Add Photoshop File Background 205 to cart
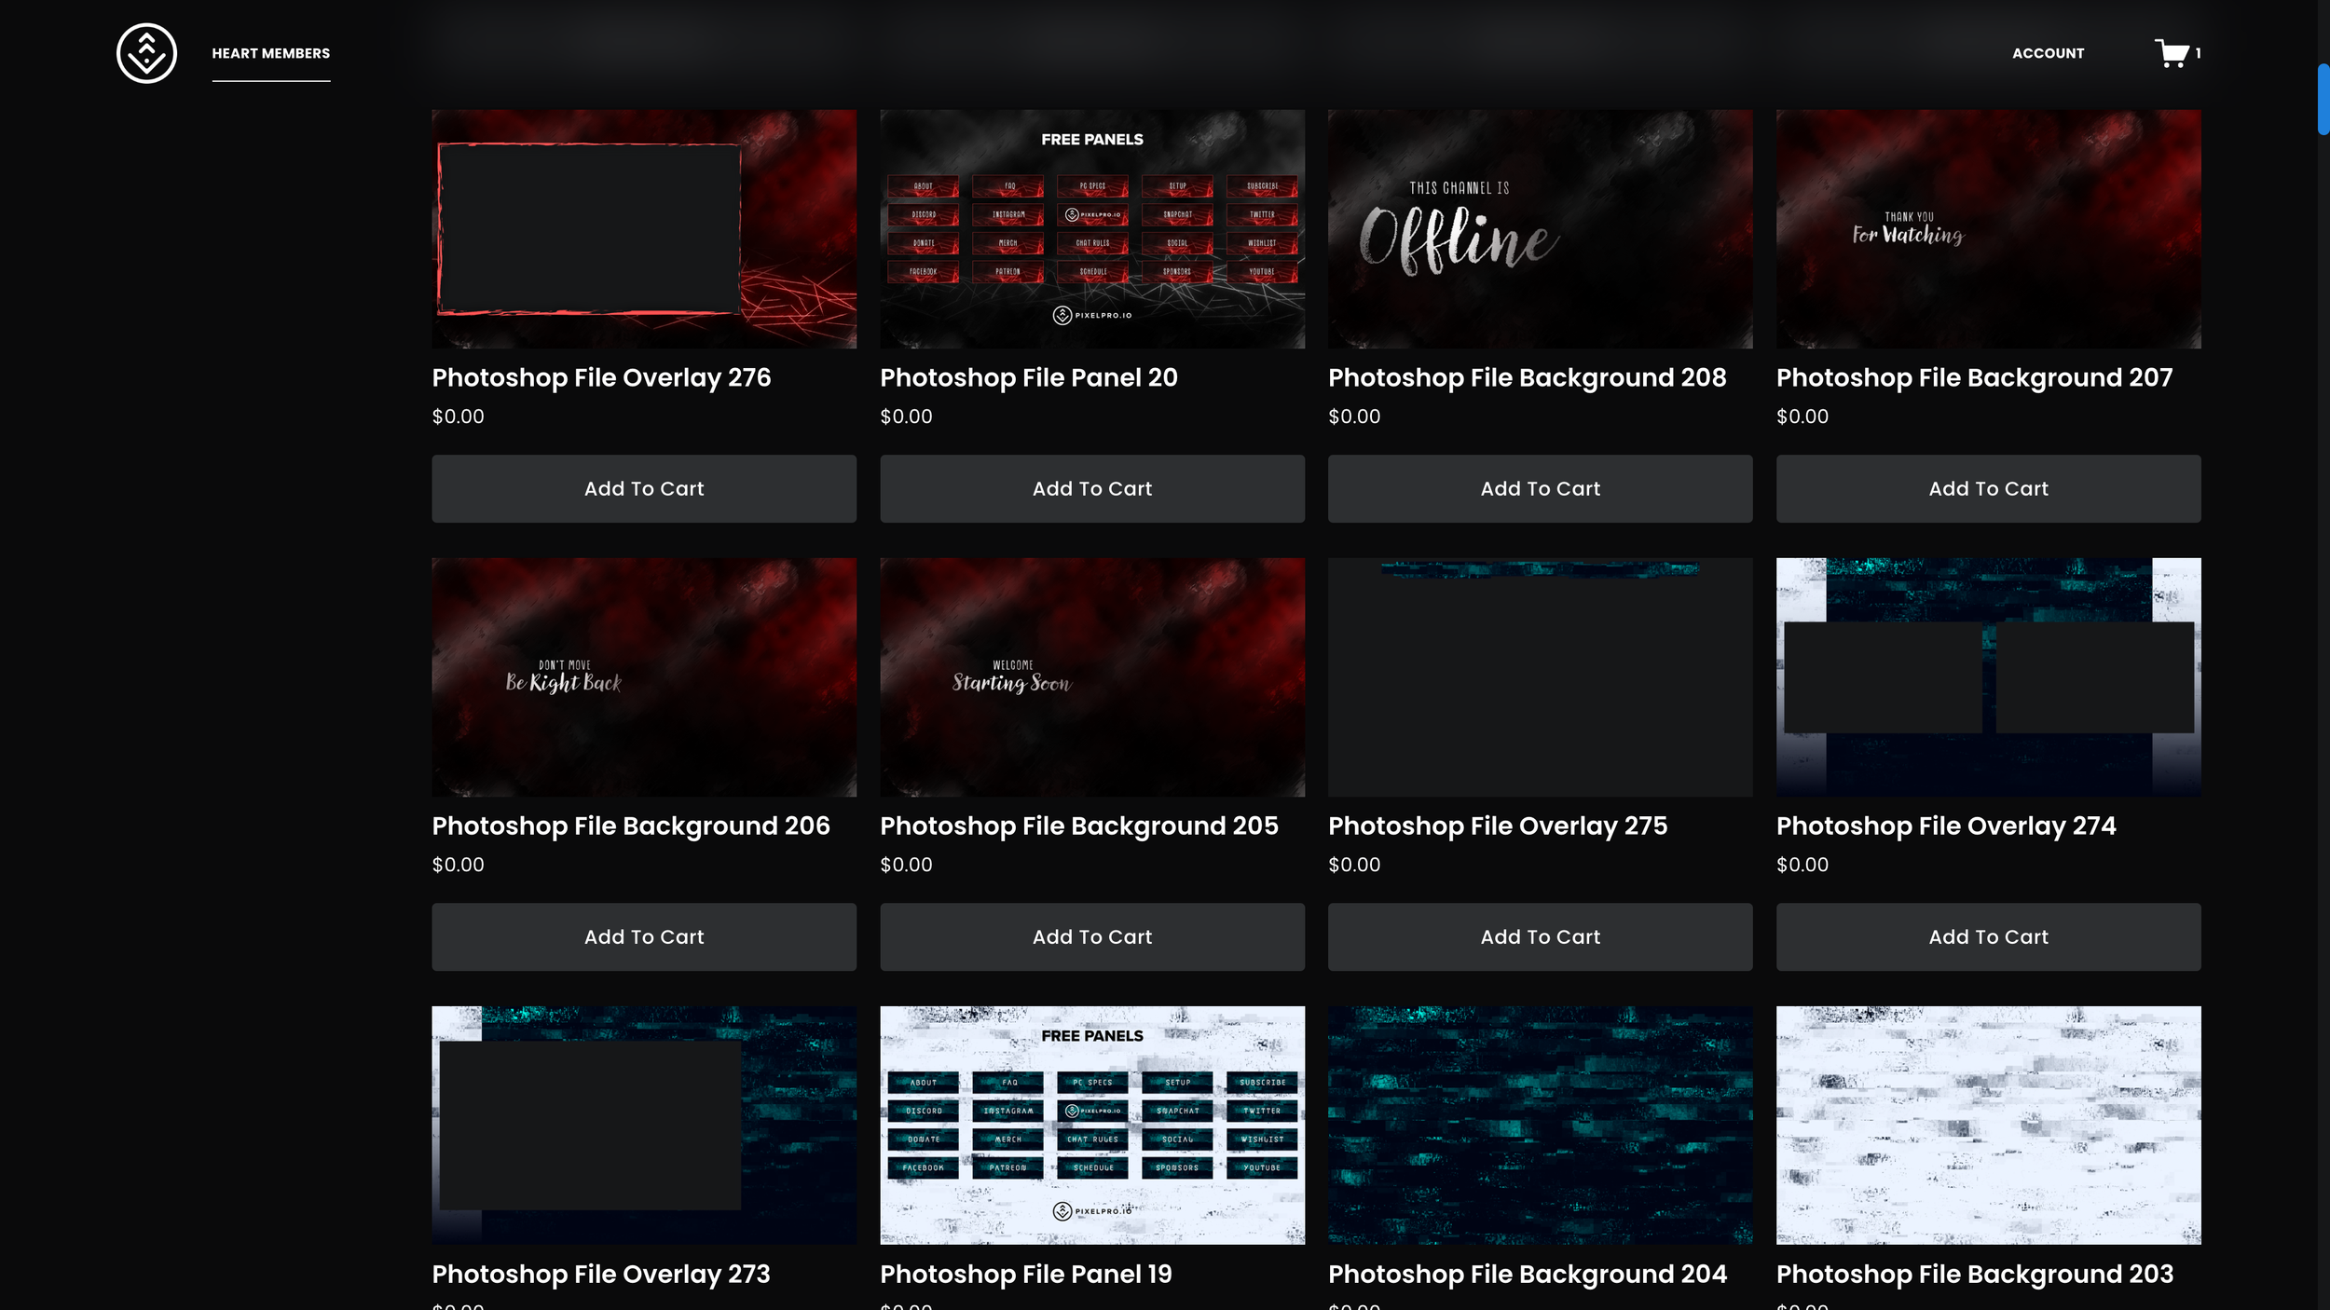 pos(1092,936)
